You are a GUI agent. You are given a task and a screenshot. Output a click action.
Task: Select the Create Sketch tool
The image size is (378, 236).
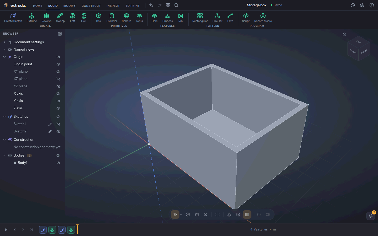tap(13, 18)
